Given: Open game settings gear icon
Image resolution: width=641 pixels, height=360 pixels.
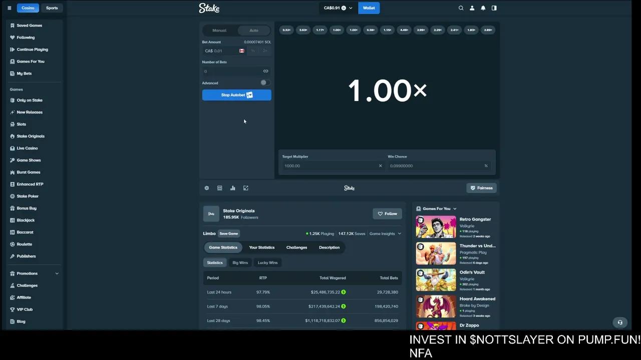Looking at the screenshot, I should point(207,188).
